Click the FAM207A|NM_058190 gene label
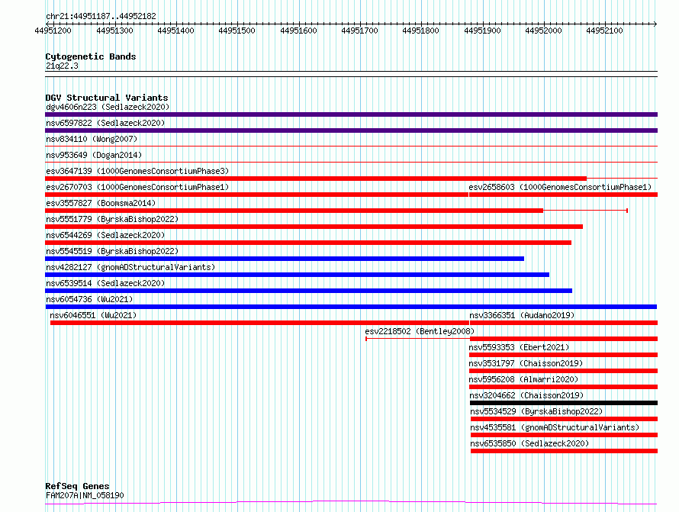This screenshot has height=512, width=679. coord(85,495)
